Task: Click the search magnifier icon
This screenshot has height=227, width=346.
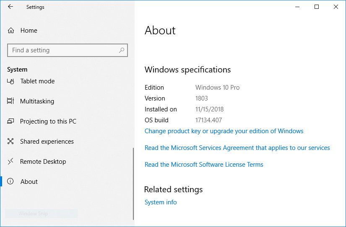Action: click(122, 50)
